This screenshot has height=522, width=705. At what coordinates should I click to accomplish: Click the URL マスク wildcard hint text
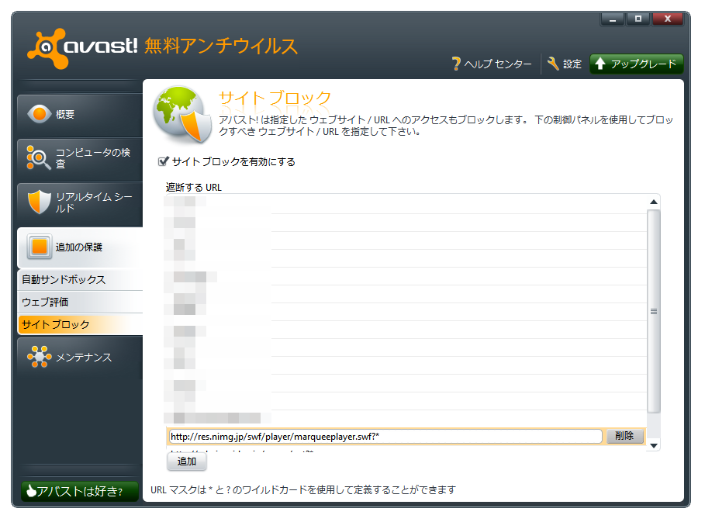click(x=303, y=490)
